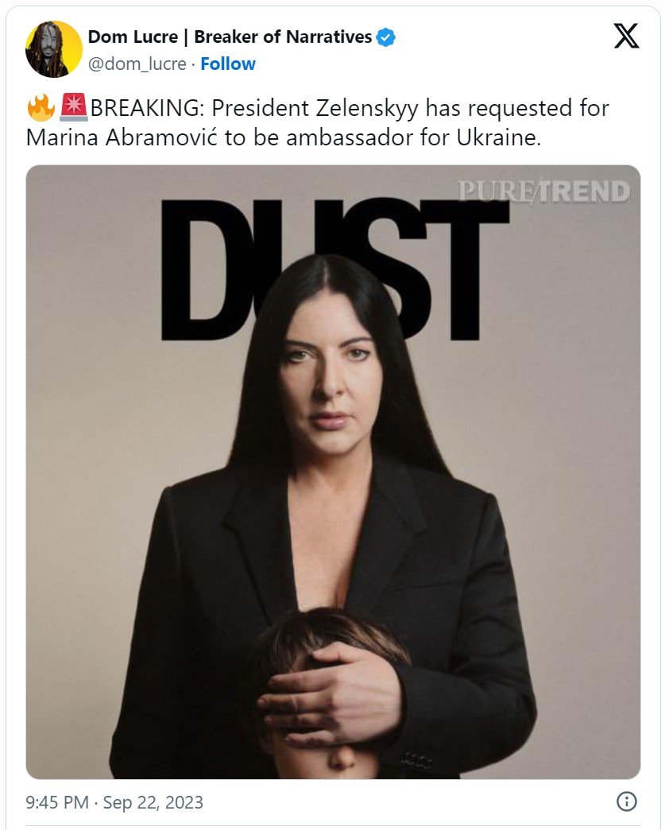Click the Breaker of Narratives name text
Viewport: 665px width, 830px height.
click(283, 37)
